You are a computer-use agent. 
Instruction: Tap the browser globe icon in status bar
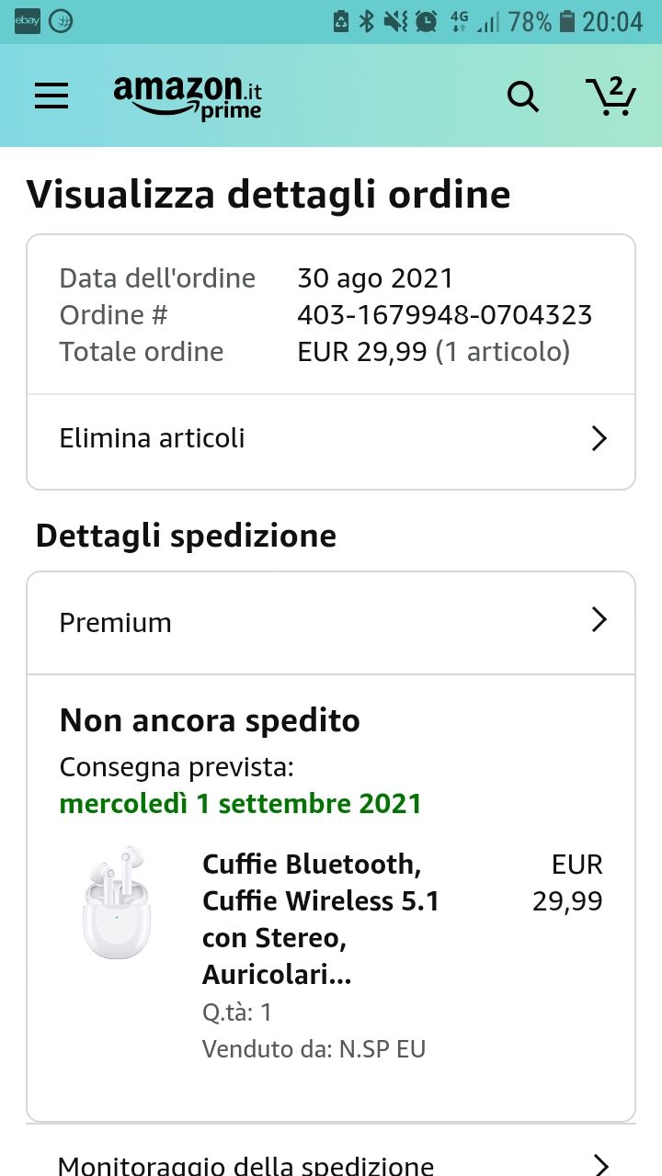pos(61,21)
